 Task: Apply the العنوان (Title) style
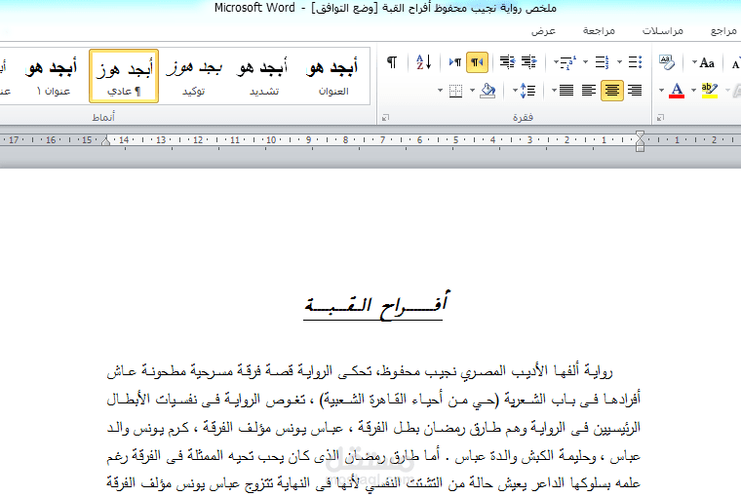tap(333, 76)
